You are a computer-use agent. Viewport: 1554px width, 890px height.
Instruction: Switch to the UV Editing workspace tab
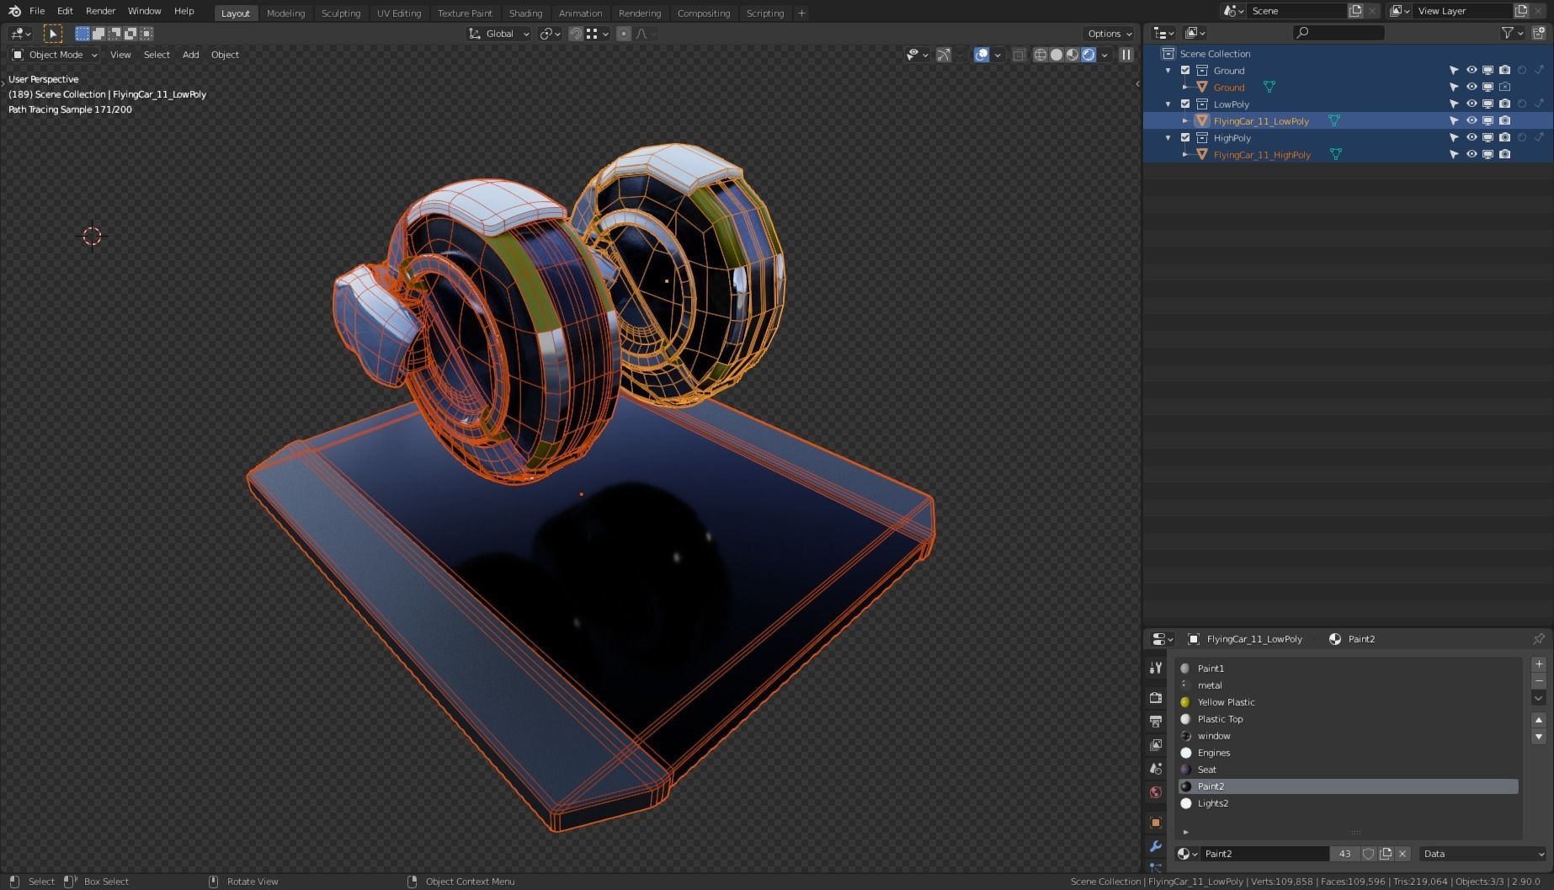click(x=399, y=13)
